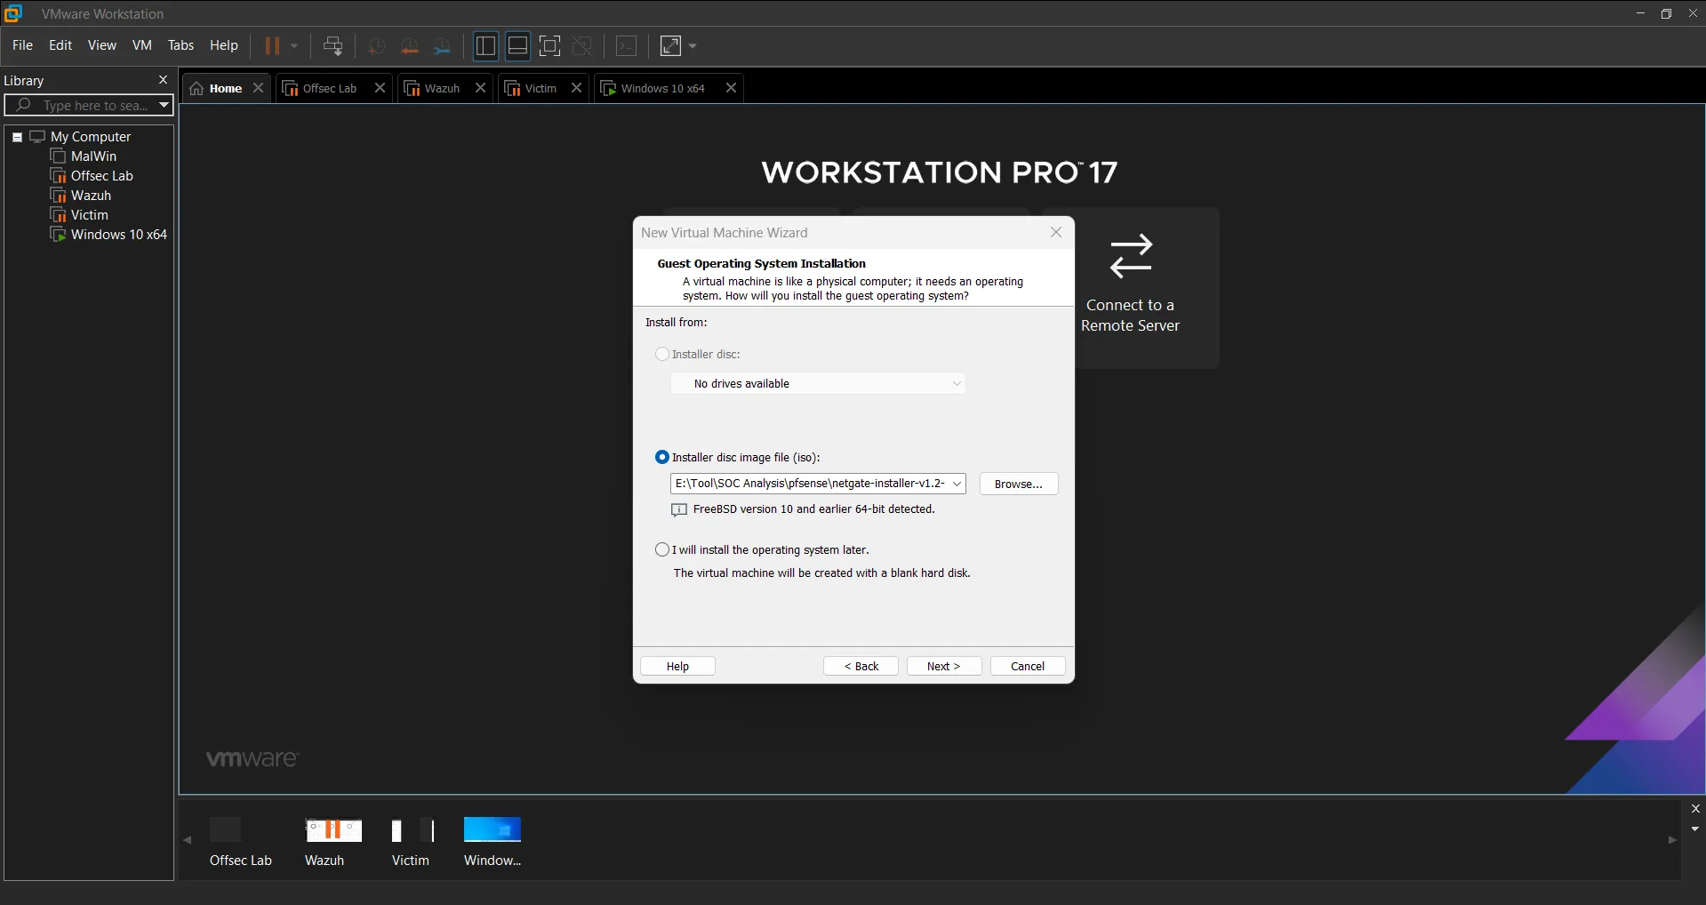Select Installer disc image file (iso) radio
This screenshot has width=1706, height=905.
click(661, 457)
